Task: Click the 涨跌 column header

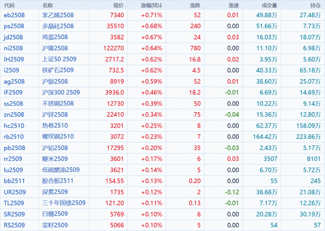Action: click(x=195, y=5)
